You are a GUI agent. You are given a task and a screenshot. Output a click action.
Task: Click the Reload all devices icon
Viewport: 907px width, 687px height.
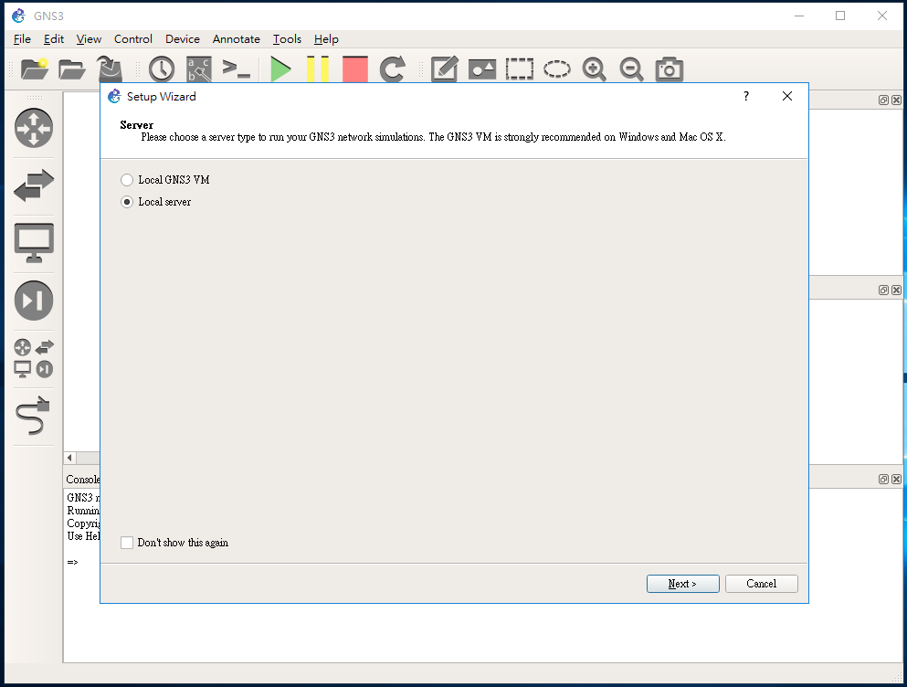[x=392, y=69]
